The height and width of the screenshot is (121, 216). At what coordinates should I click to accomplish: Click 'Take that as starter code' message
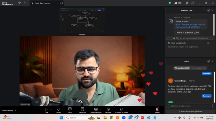pos(187,33)
